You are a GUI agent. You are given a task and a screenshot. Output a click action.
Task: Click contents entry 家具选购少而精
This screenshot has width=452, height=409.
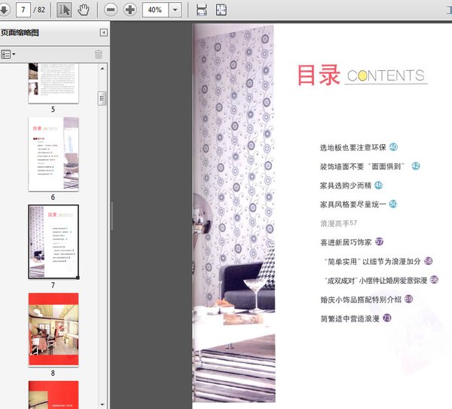point(345,186)
